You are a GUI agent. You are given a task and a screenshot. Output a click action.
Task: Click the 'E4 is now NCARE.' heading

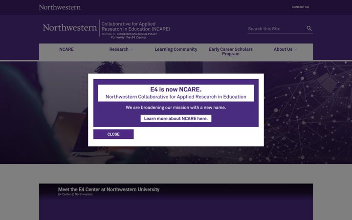(176, 89)
